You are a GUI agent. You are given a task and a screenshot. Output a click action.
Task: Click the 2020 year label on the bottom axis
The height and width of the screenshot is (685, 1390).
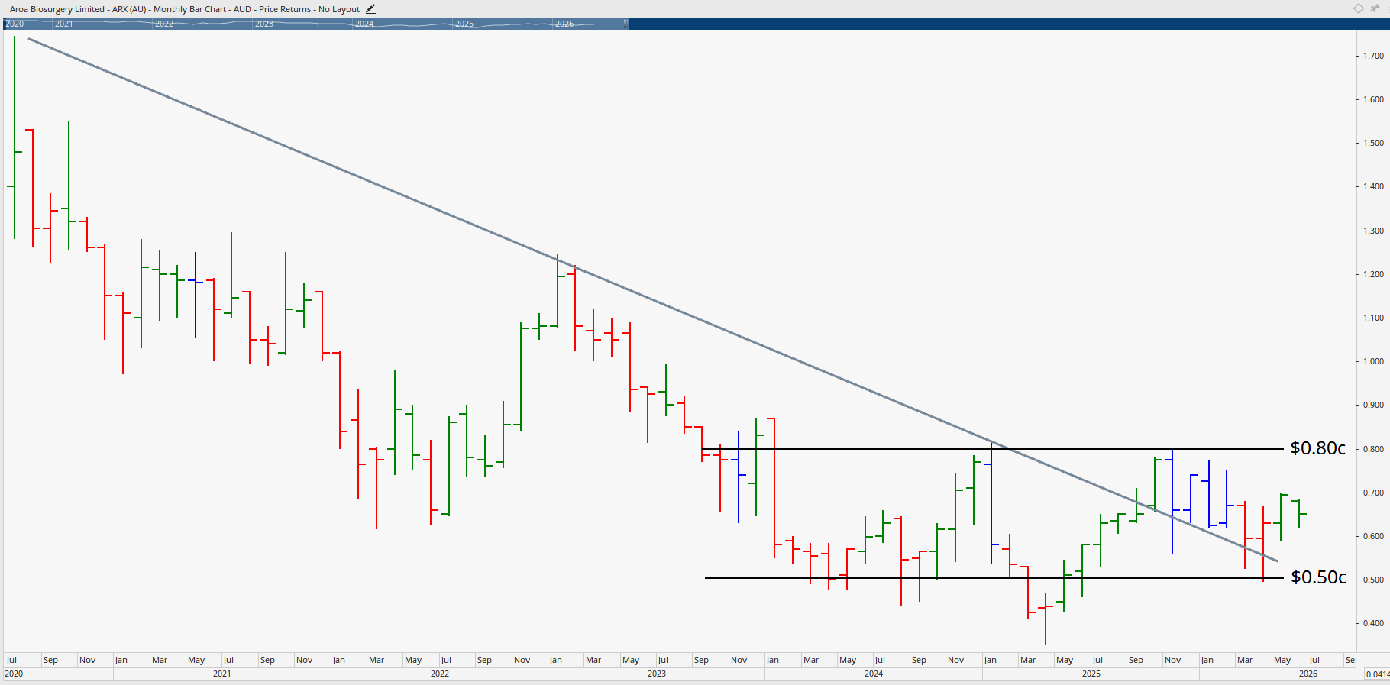[x=14, y=674]
